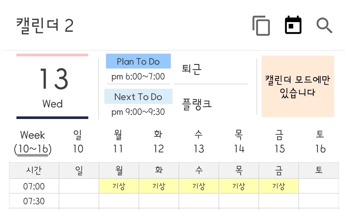
Task: Select Saturday the 16th in week row
Action: pyautogui.click(x=320, y=142)
